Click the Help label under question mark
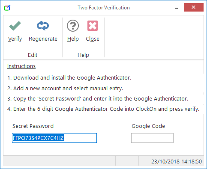Screen dimensions: 207x169 [73, 39]
